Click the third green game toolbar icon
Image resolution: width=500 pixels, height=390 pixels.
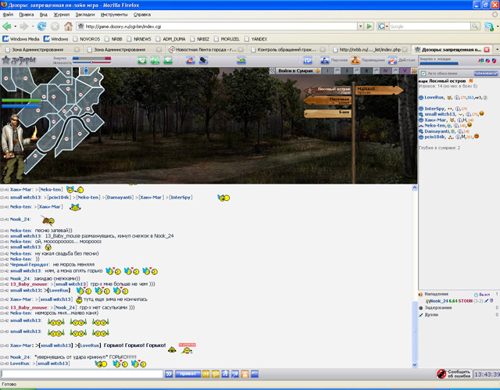168,60
